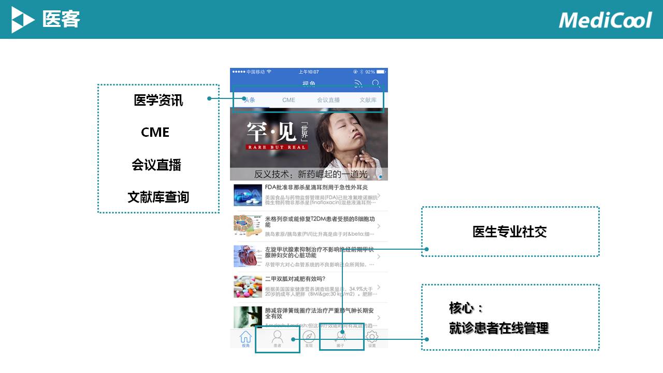
Task: Select the 头条 tab
Action: [250, 100]
